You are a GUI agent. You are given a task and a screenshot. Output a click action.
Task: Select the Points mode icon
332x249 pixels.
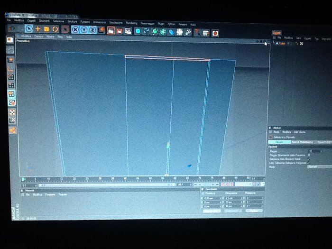[11, 77]
